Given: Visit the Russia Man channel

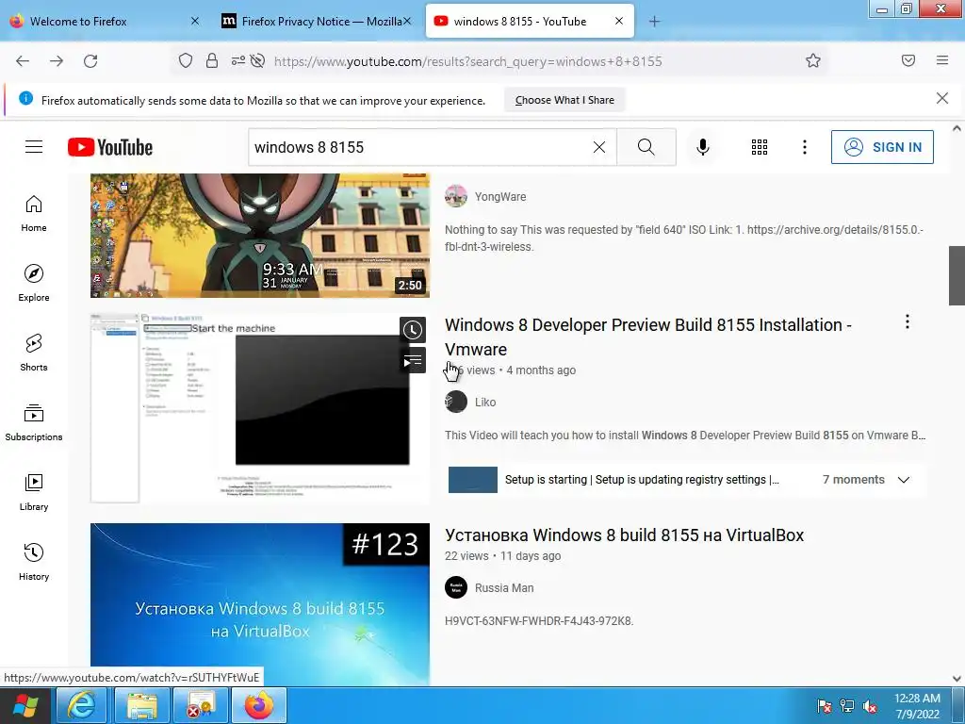Looking at the screenshot, I should (504, 588).
